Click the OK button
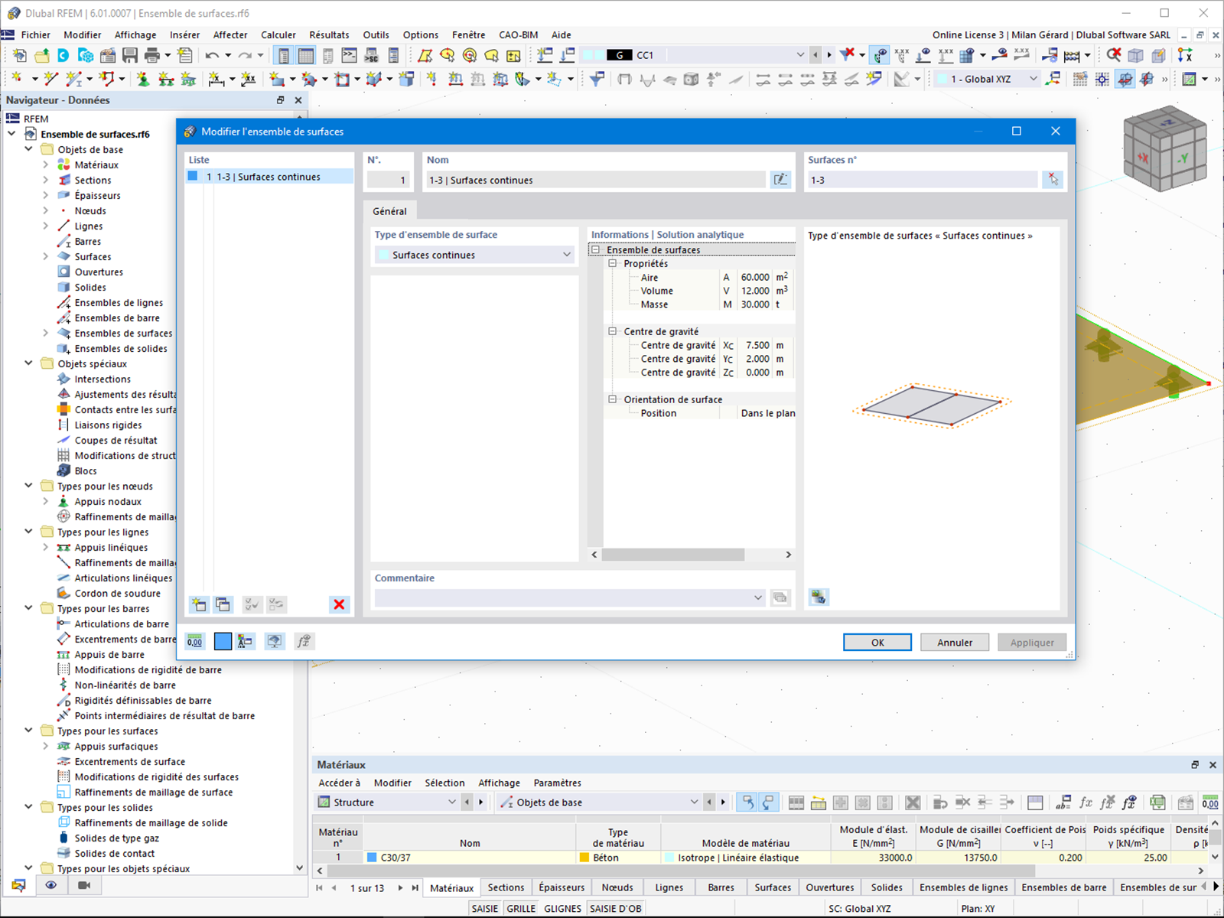Image resolution: width=1224 pixels, height=918 pixels. click(x=877, y=643)
